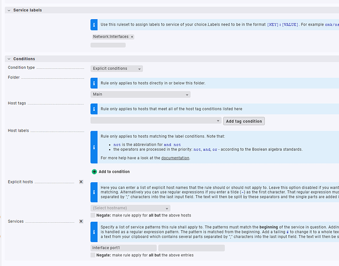Screen dimensions: 339x266
Task: Toggle the Services condition checkbox
Action: pos(81,221)
